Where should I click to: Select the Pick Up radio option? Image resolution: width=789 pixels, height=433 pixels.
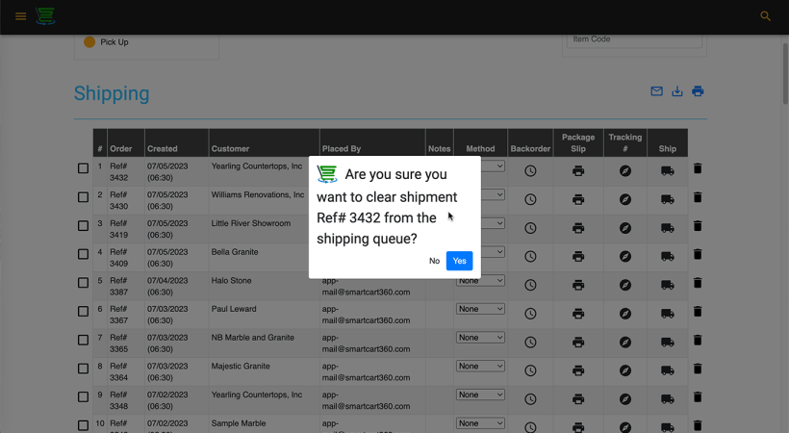click(89, 42)
